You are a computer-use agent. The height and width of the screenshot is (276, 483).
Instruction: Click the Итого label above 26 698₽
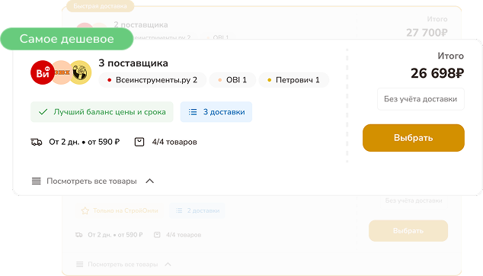click(x=451, y=56)
